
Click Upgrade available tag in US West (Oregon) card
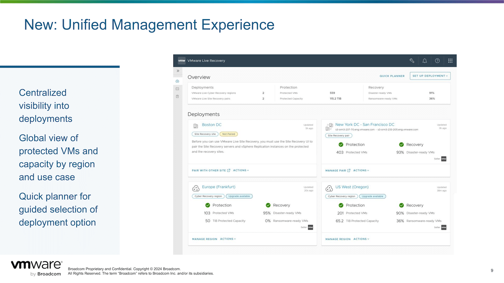372,196
